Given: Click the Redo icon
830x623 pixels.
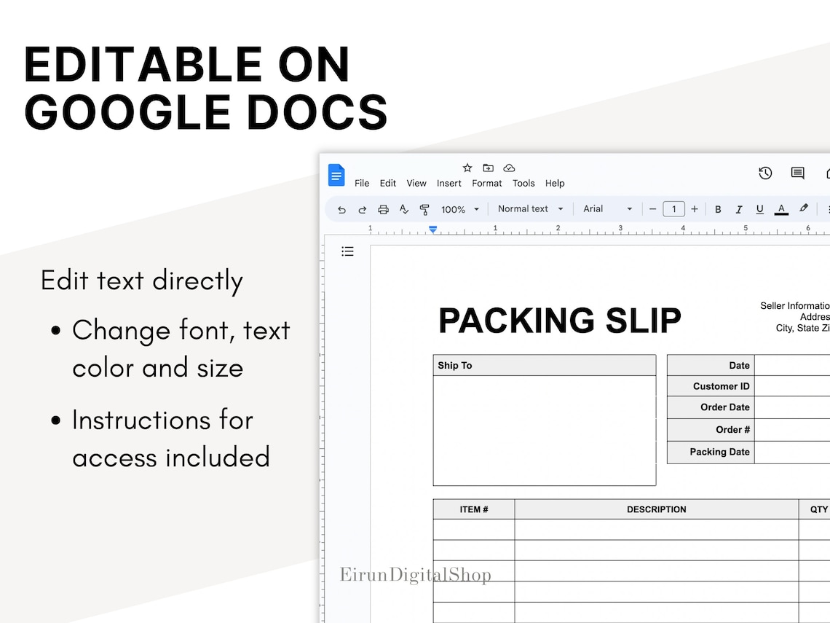Looking at the screenshot, I should (362, 209).
